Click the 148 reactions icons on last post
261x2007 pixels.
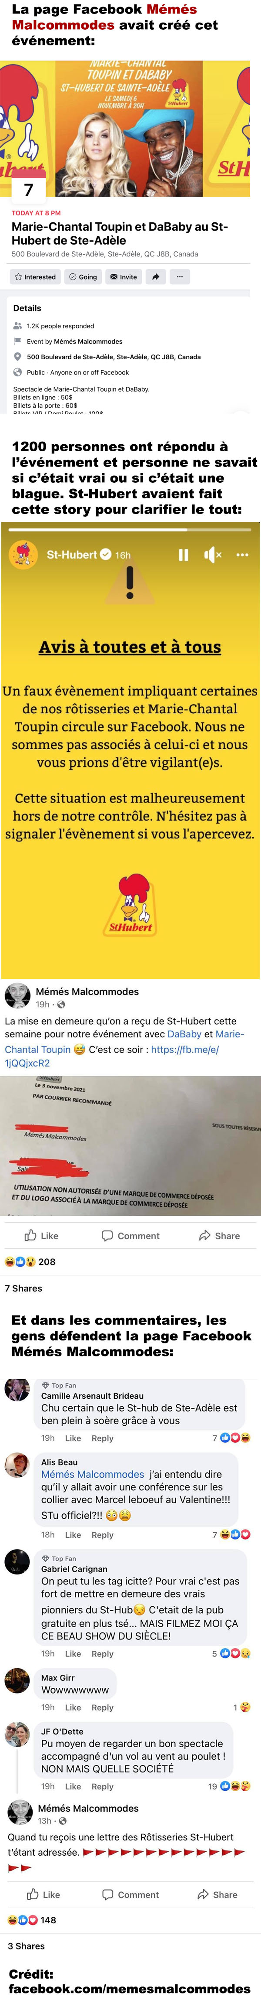20,1920
